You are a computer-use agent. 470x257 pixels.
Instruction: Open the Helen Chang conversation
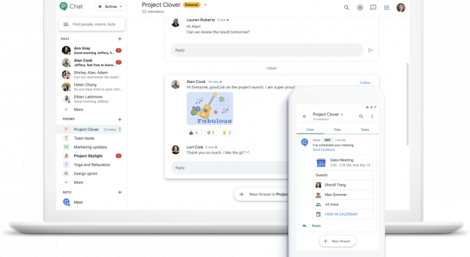click(91, 87)
